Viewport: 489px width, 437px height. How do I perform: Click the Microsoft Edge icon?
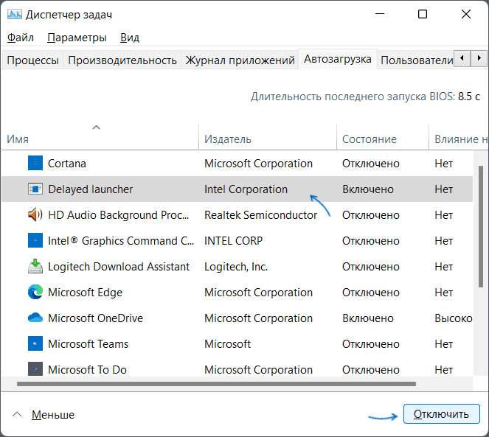35,292
